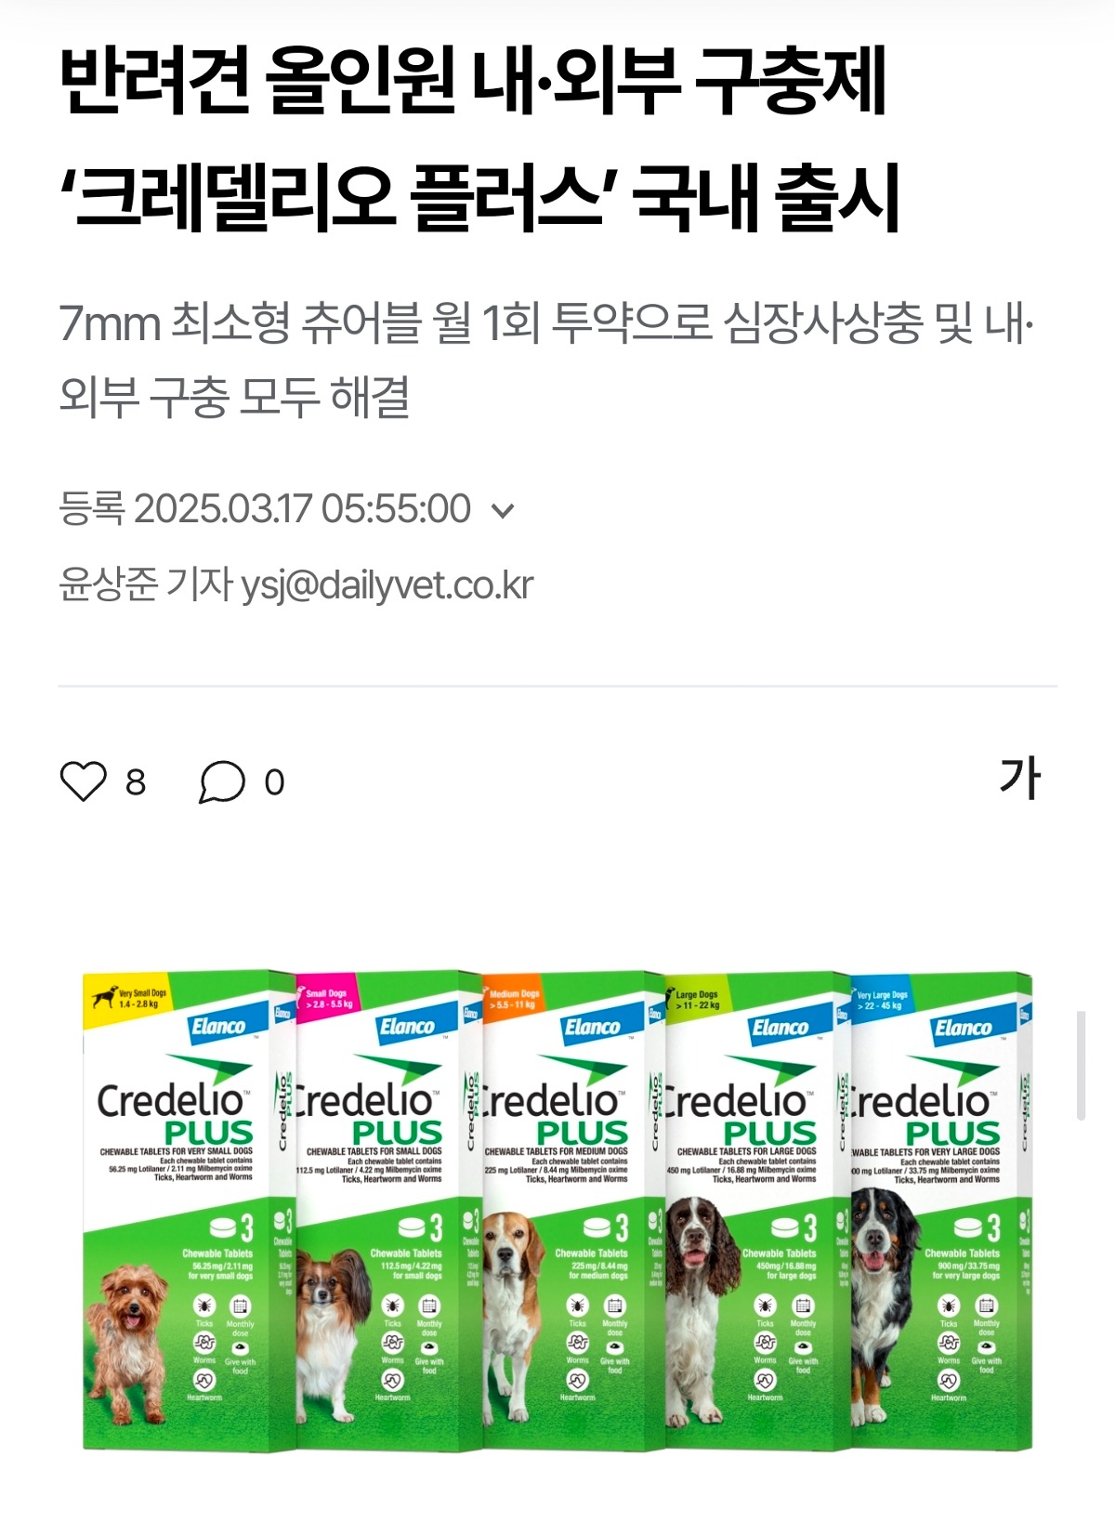The width and height of the screenshot is (1115, 1522).
Task: Tap the registration date 2025.03.17 text
Action: click(x=303, y=509)
